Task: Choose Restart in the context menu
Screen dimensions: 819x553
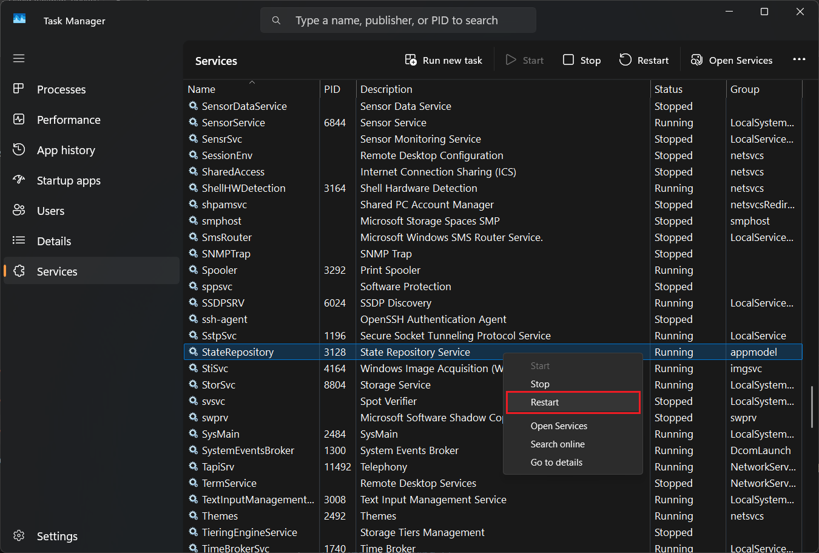Action: [x=545, y=402]
